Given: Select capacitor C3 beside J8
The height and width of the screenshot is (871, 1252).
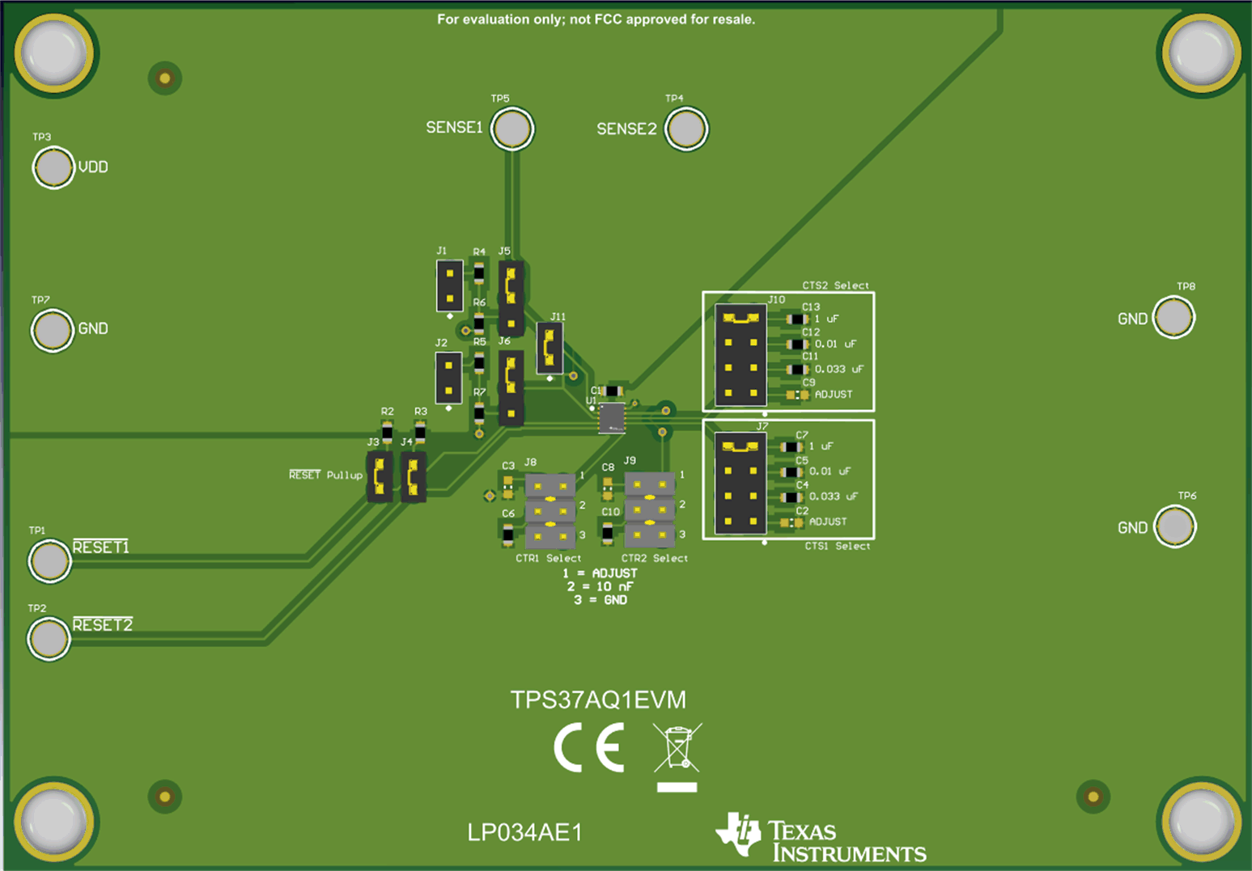Looking at the screenshot, I should [508, 487].
